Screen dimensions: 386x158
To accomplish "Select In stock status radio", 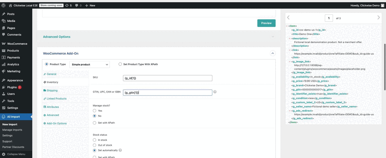I will tap(95, 140).
